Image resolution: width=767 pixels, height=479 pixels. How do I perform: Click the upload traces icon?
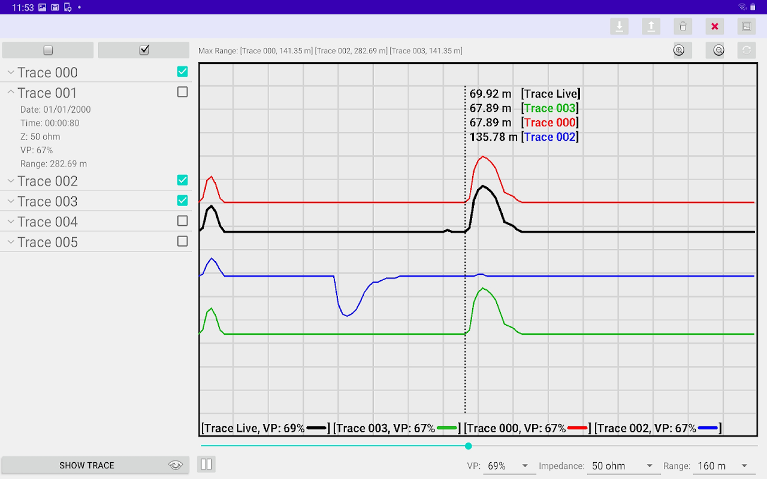click(x=651, y=26)
